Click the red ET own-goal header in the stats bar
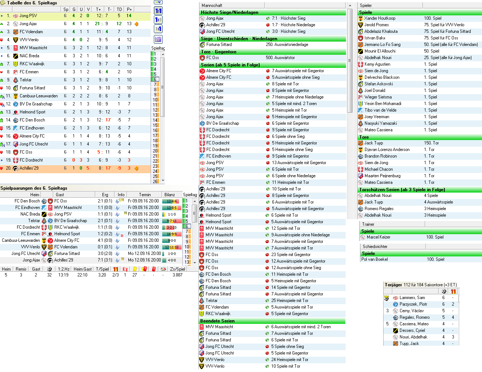This screenshot has width=482, height=372. [125, 269]
